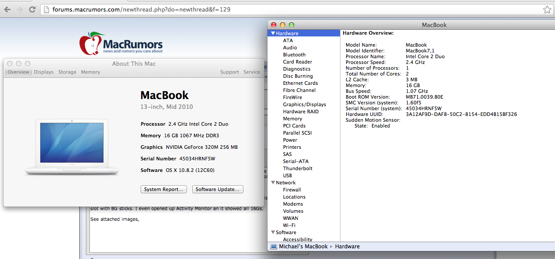This screenshot has height=259, width=555.
Task: Click the browser back arrow
Action: pos(7,9)
